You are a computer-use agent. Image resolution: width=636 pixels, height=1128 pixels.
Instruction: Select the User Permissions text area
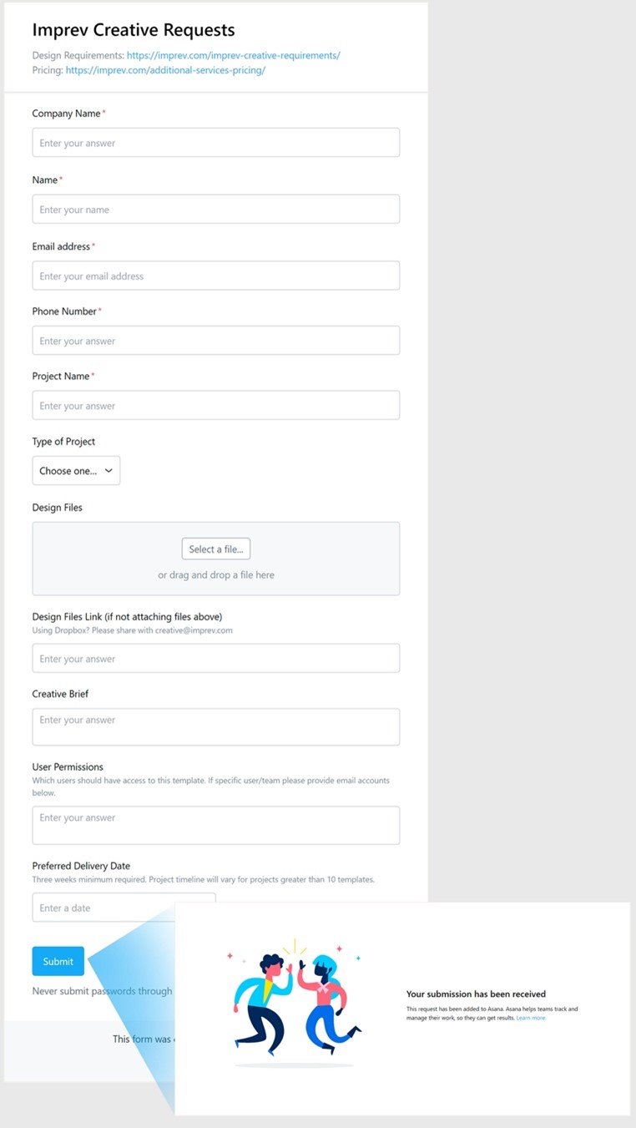point(216,825)
